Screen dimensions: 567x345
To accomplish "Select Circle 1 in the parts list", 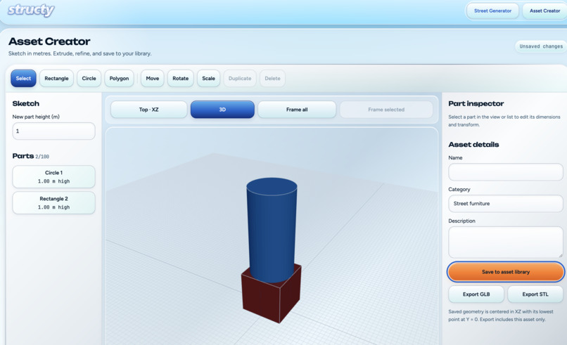I will [54, 176].
